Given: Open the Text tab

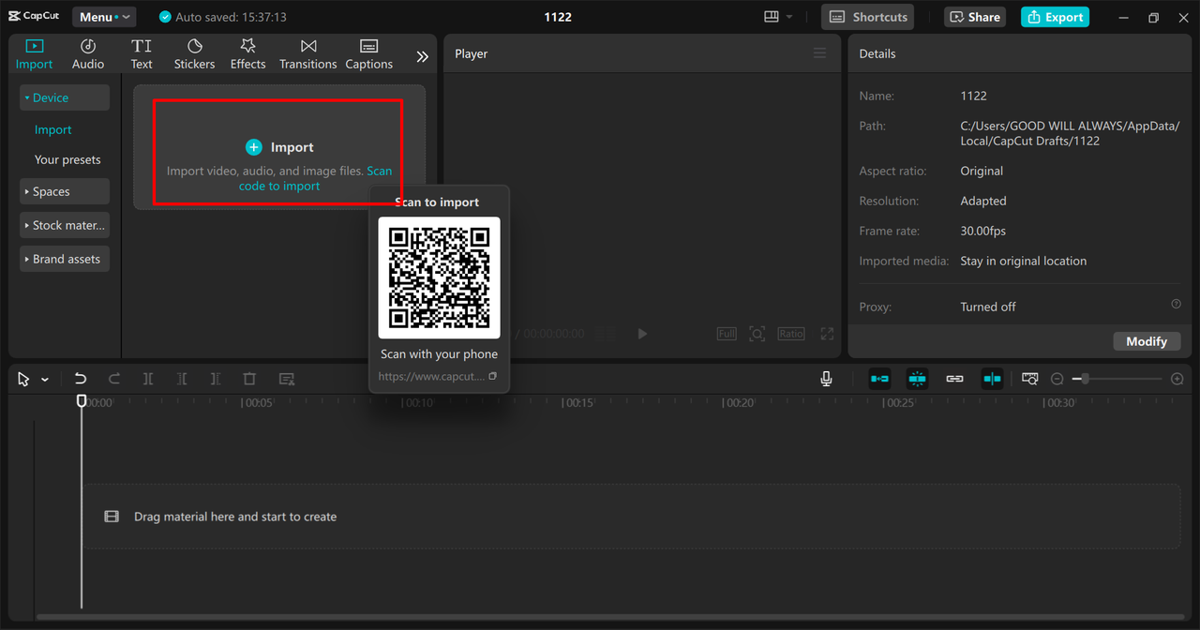Looking at the screenshot, I should click(x=142, y=54).
